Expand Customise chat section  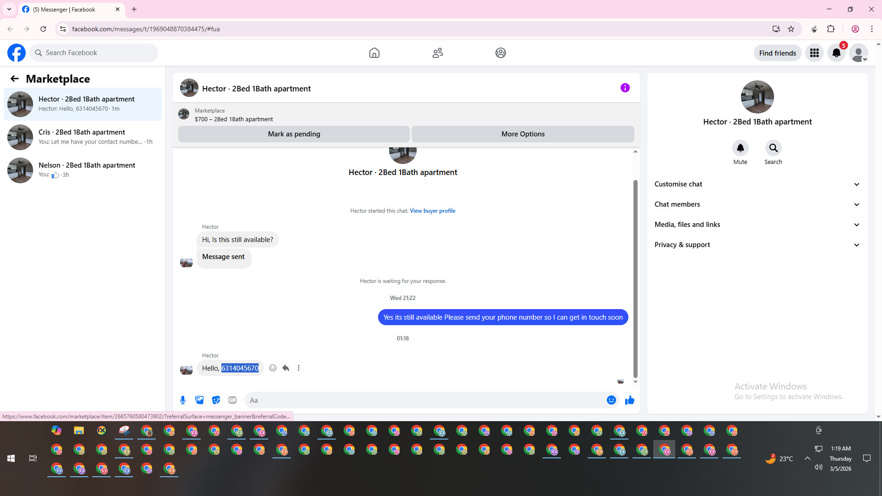pyautogui.click(x=758, y=184)
